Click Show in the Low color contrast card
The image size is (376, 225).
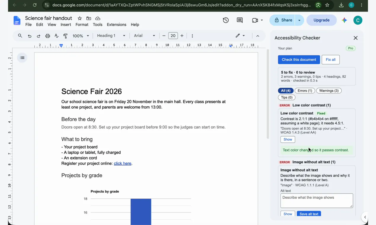288,139
